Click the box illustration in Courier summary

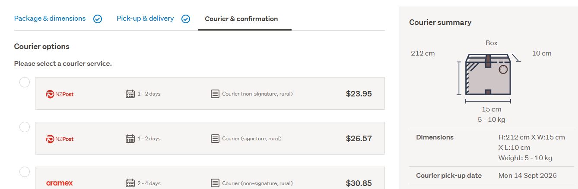click(x=488, y=74)
